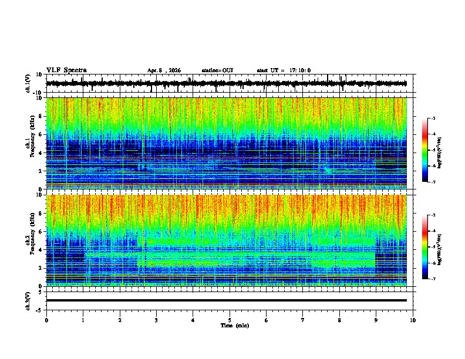Select the "Apr. 8 , 2026" date text

click(x=164, y=70)
